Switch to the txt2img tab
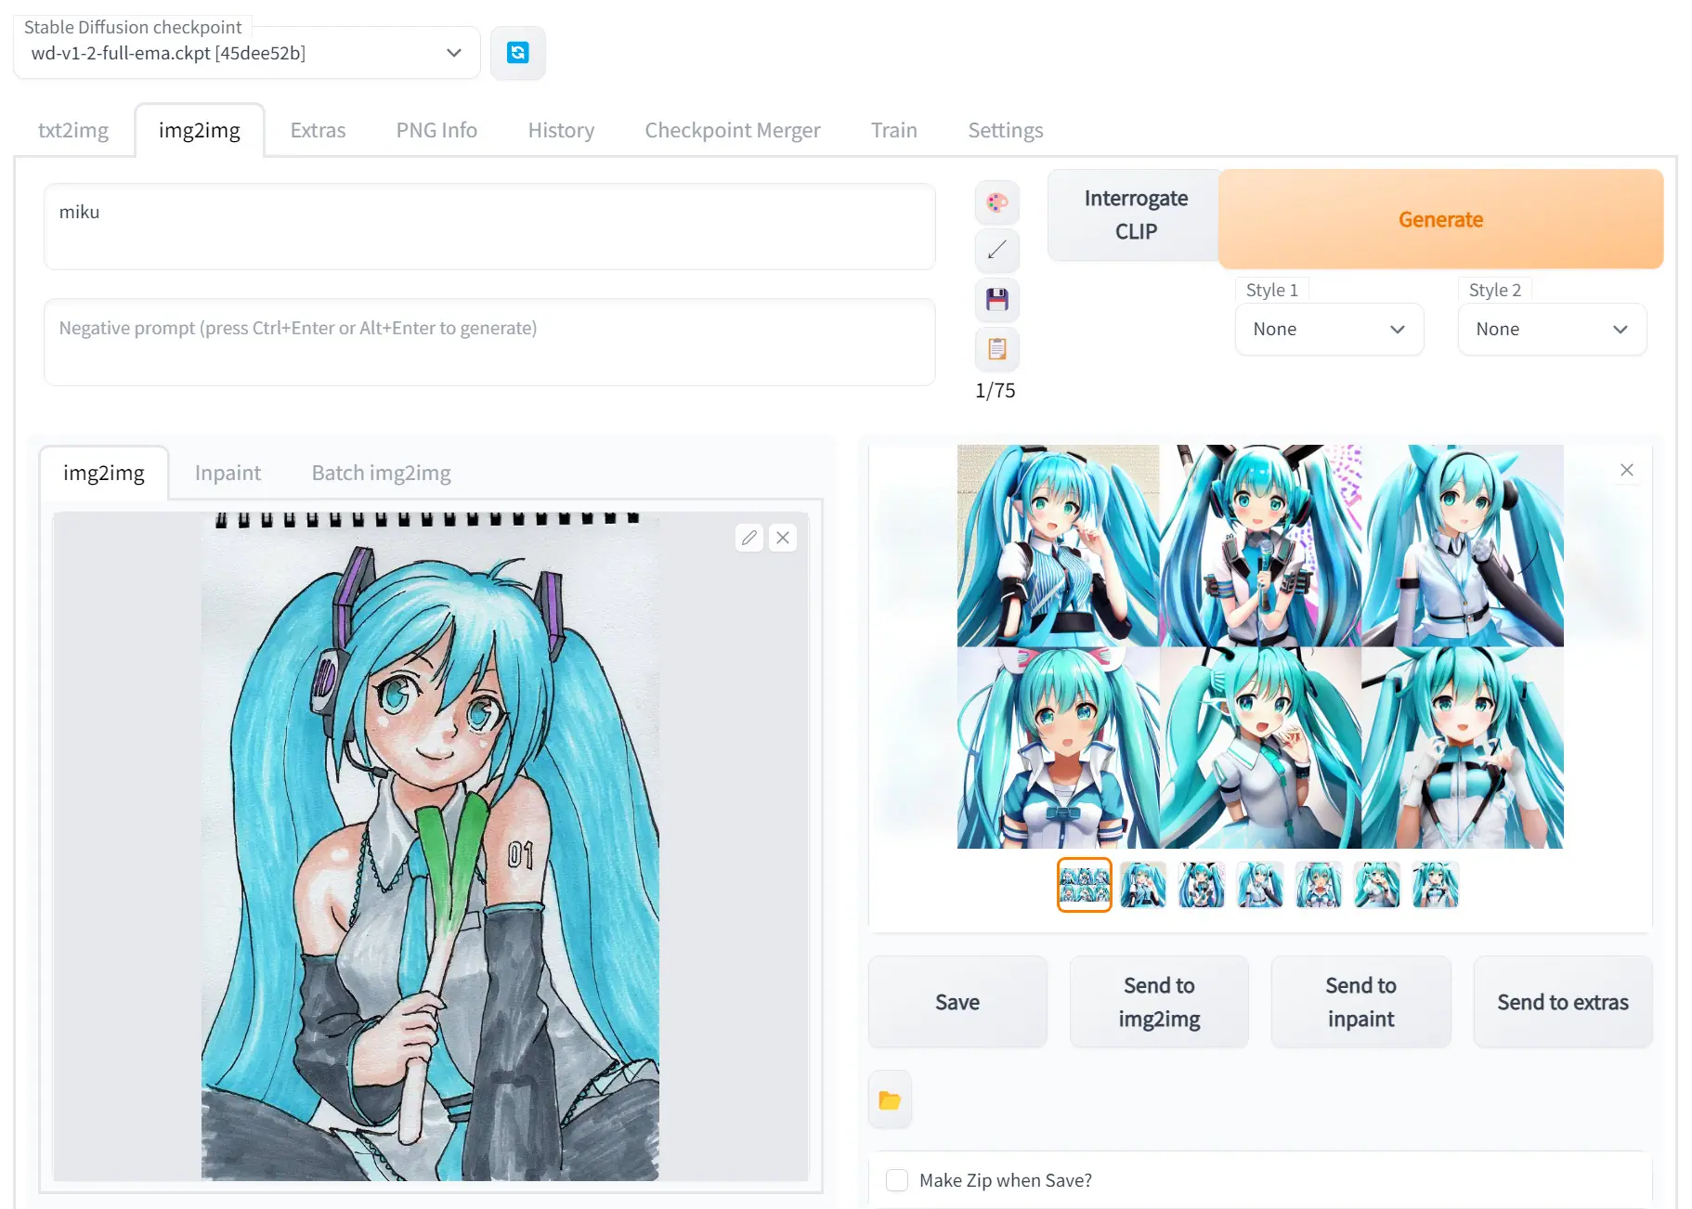 click(x=73, y=130)
